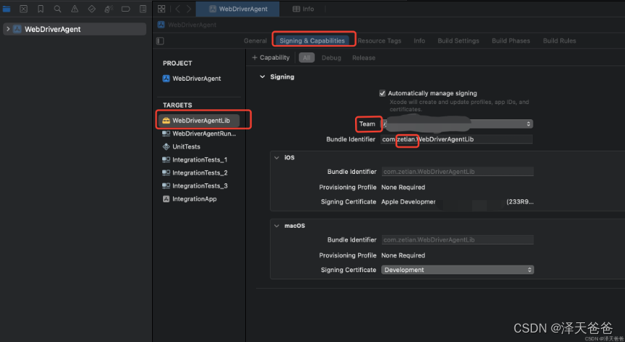
Task: Switch to the WebDriverAgent editor tab
Action: click(x=238, y=9)
